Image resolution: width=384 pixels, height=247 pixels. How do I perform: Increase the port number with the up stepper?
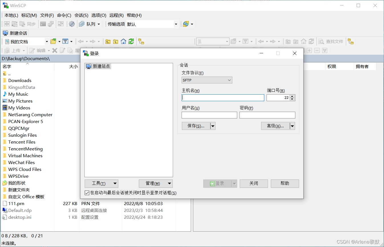(292, 96)
